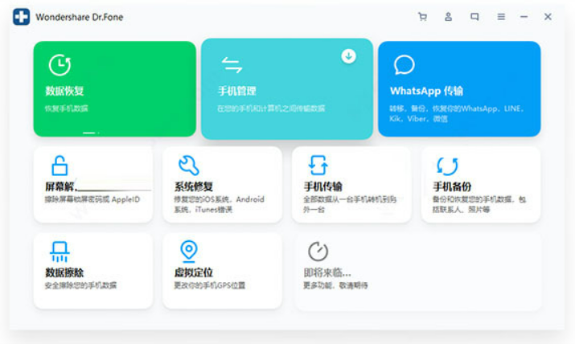Screen dimensions: 575x344
Task: Click the system repair wrench icon
Action: coord(188,166)
